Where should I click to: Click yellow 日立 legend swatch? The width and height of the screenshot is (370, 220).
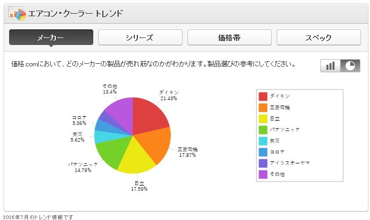point(263,119)
